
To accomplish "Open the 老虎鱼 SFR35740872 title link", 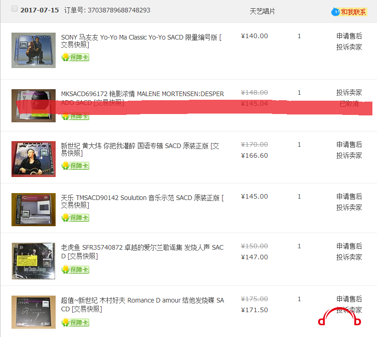I will 143,251.
